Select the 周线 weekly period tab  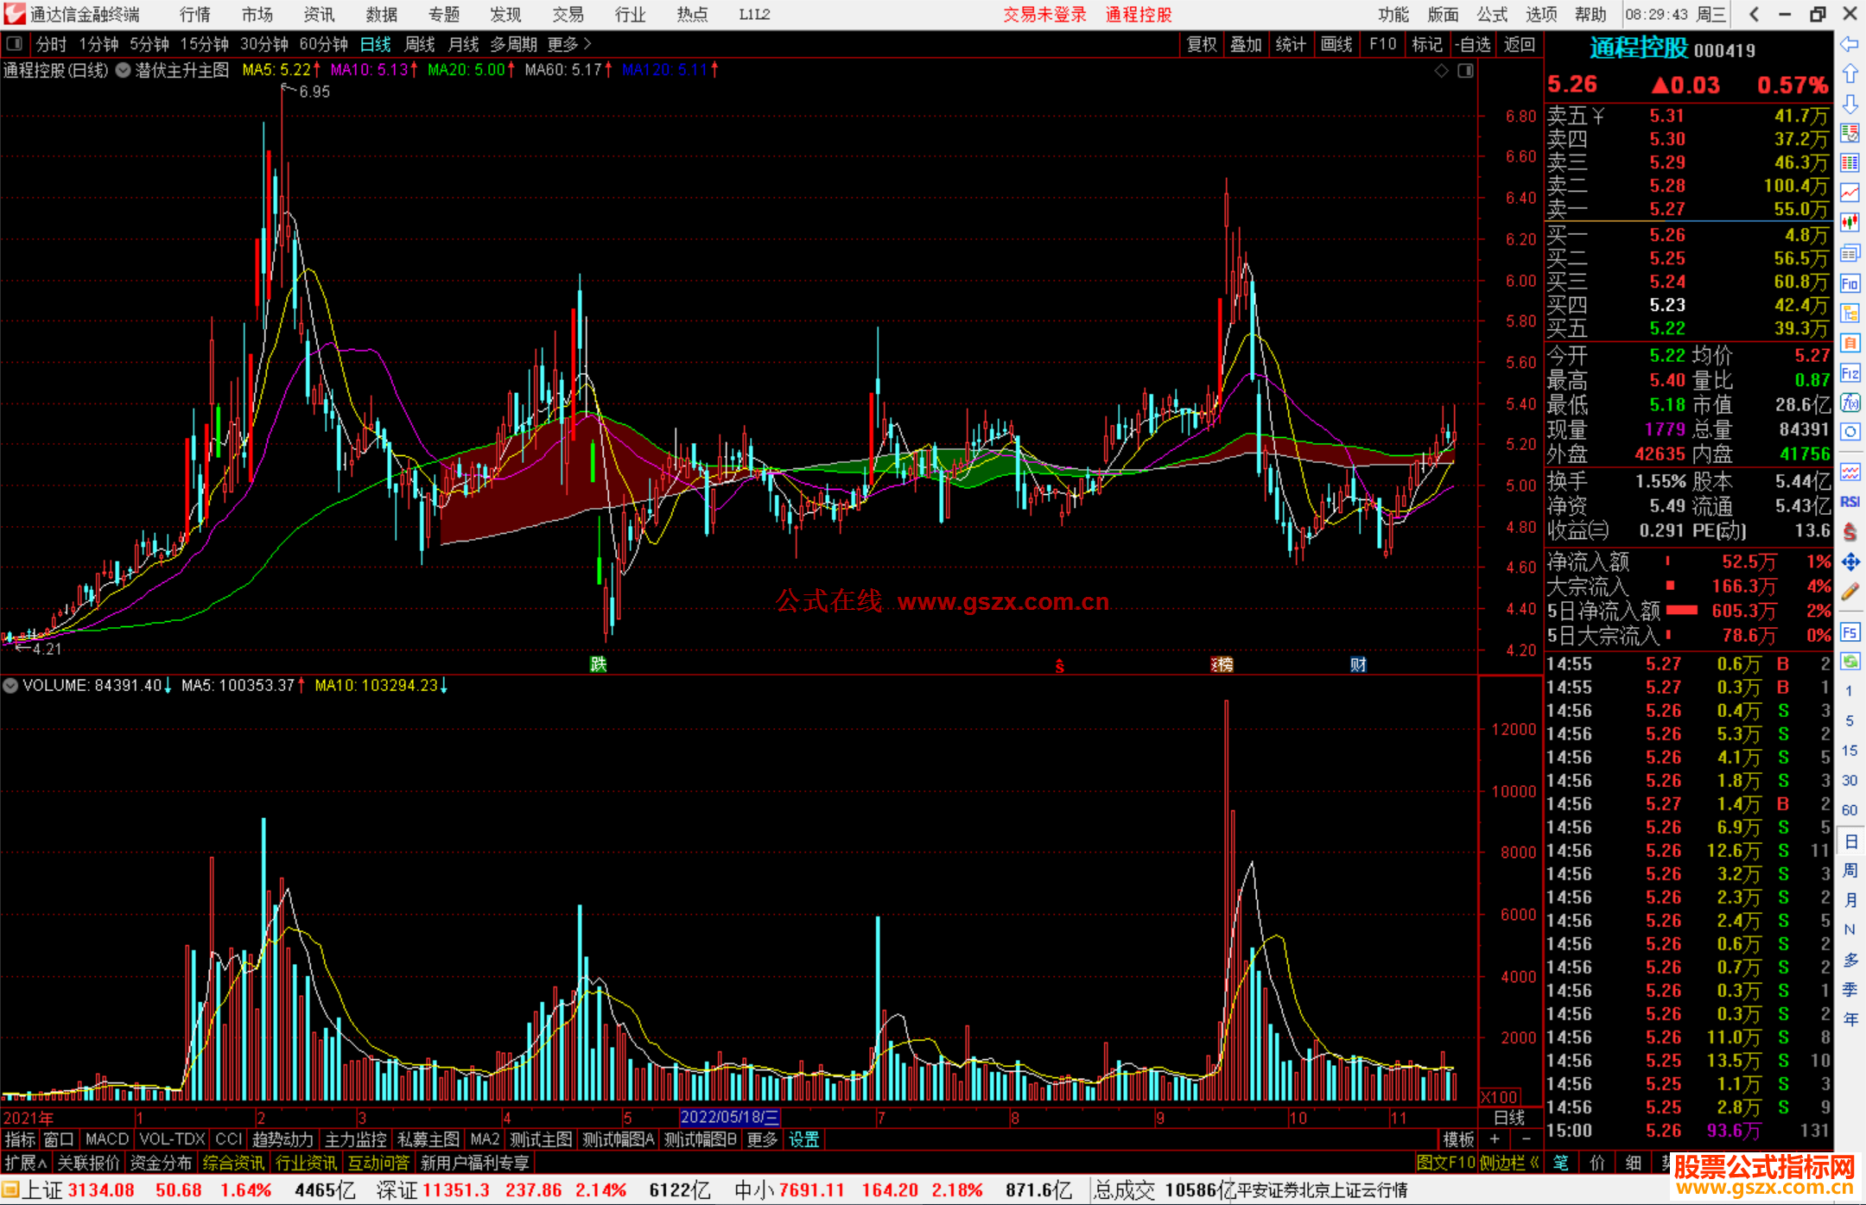point(419,43)
